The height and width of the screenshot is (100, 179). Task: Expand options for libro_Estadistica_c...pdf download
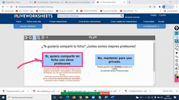coord(58,91)
